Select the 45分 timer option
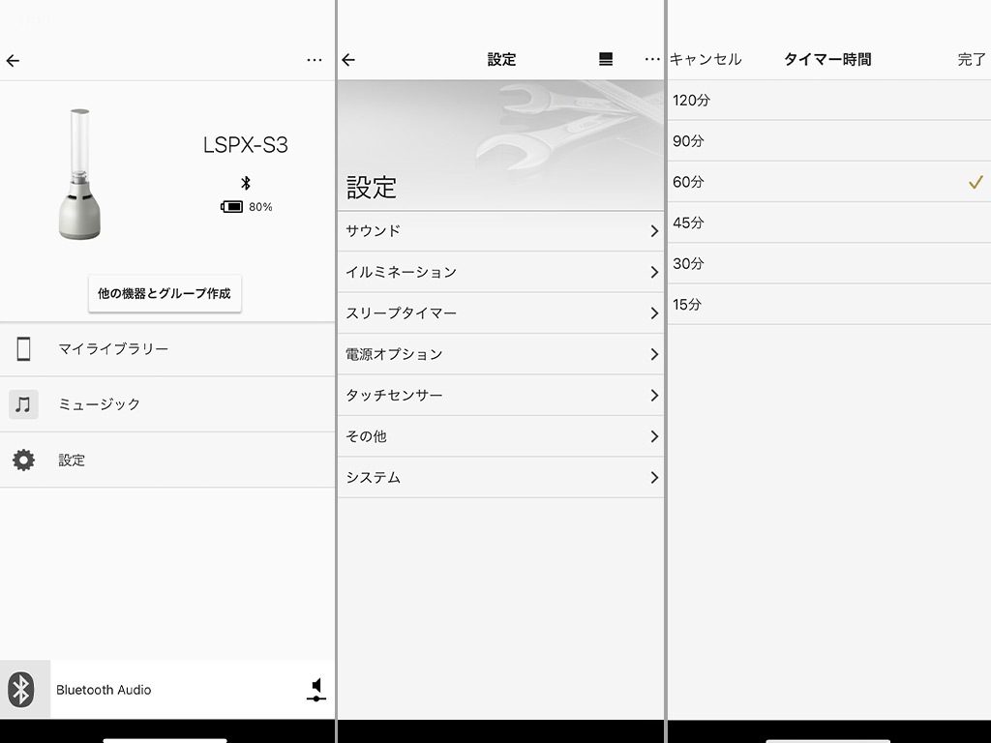Viewport: 991px width, 743px height. [x=829, y=223]
